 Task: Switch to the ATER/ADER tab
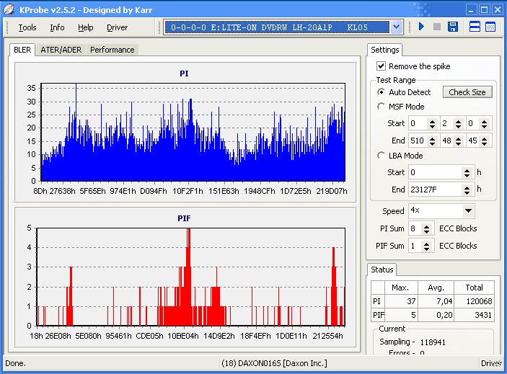61,50
